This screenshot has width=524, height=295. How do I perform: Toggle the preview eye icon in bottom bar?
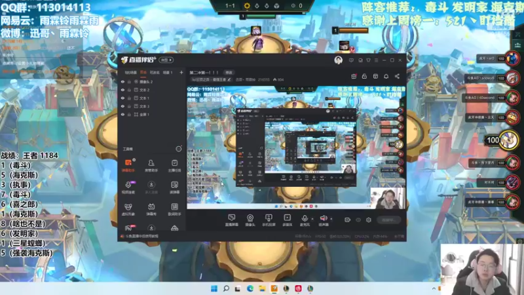tap(358, 220)
